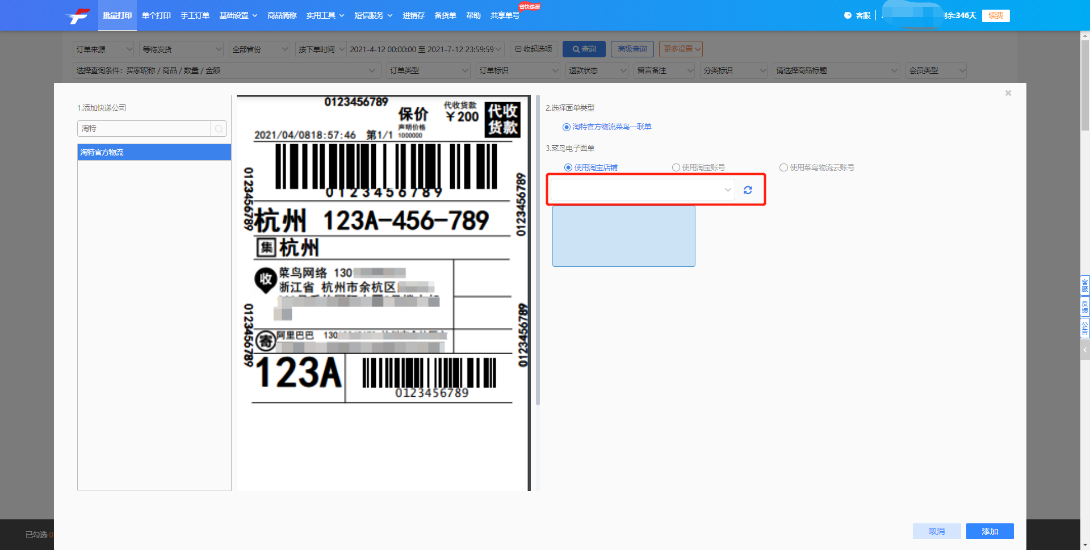Open the 反馈 side tab
The width and height of the screenshot is (1090, 550).
pyautogui.click(x=1085, y=307)
